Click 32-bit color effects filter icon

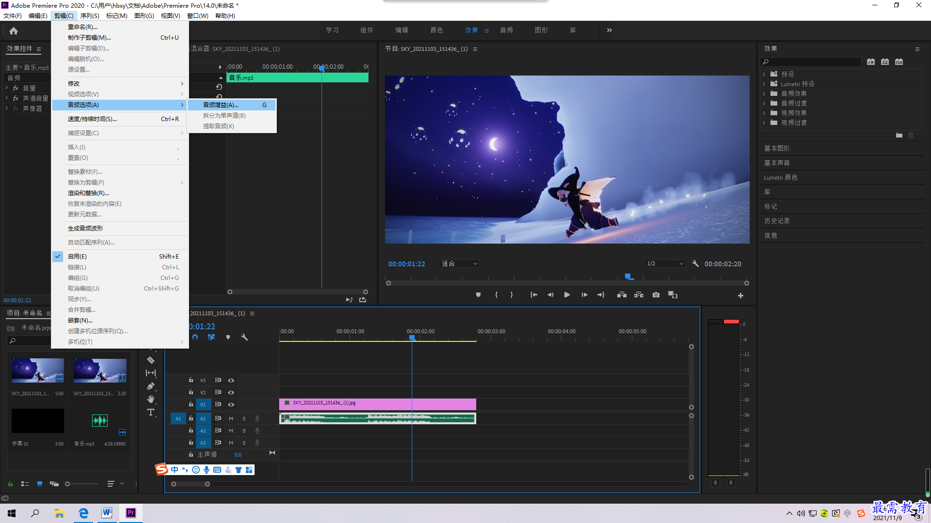(x=885, y=62)
